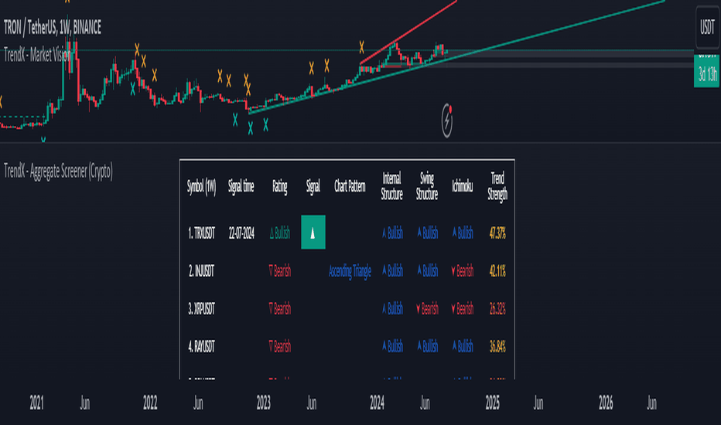This screenshot has height=425, width=721.
Task: Click the 1. TRXUSDT symbol cell
Action: [201, 233]
